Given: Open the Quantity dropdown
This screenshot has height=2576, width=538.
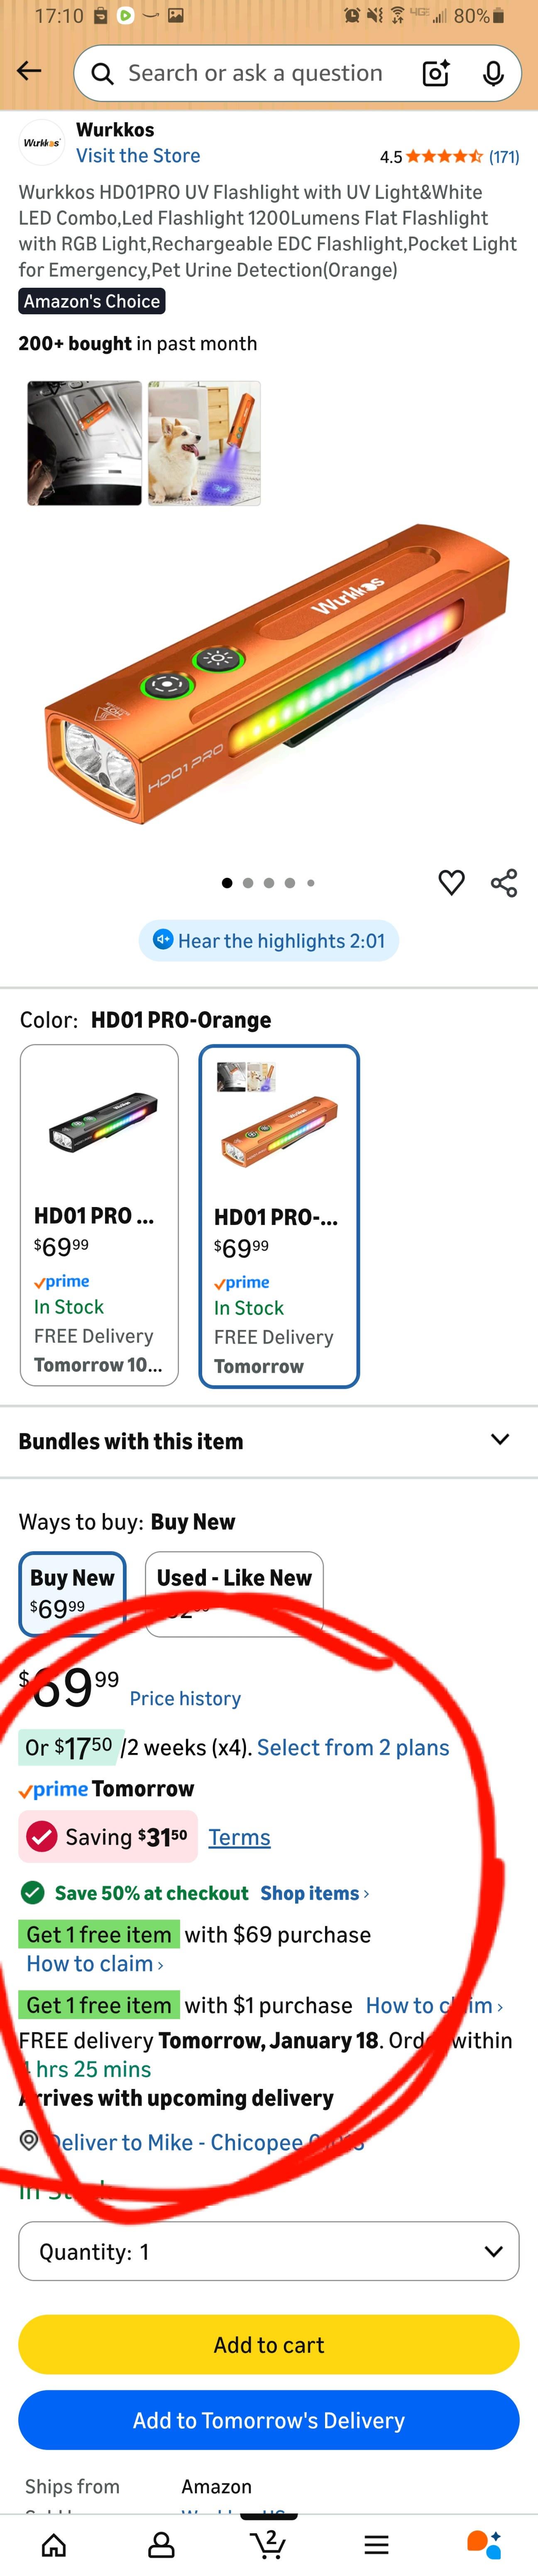Looking at the screenshot, I should point(268,2251).
